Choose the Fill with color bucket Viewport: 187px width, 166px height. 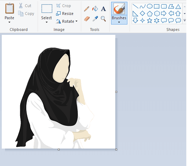tap(95, 9)
